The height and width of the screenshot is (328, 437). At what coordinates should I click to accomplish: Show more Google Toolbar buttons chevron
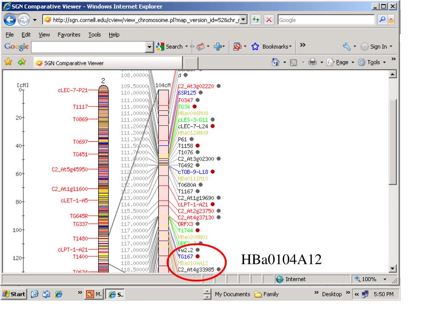303,45
